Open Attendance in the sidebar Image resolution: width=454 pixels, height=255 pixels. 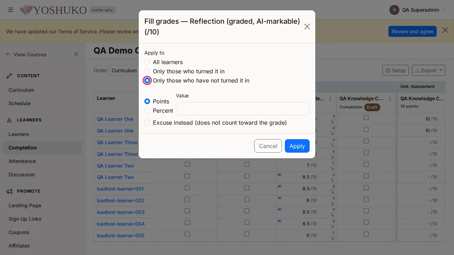[22, 161]
